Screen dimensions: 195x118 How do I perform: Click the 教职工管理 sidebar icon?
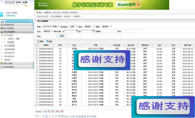2,63
